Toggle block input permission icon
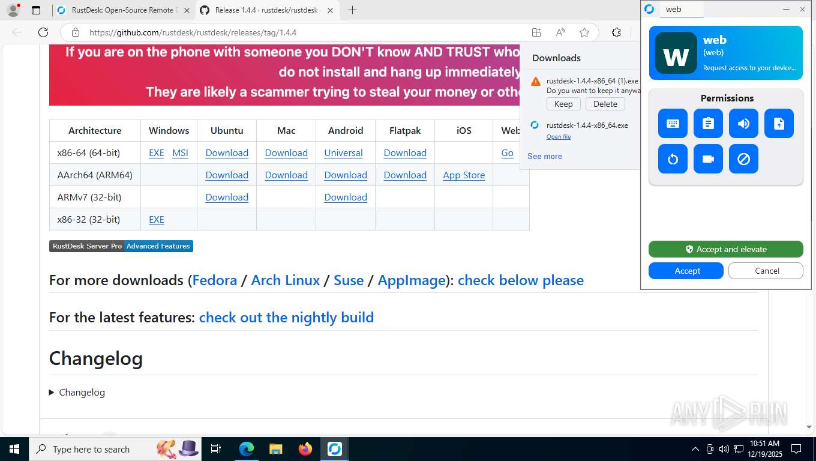This screenshot has height=461, width=816. [743, 159]
